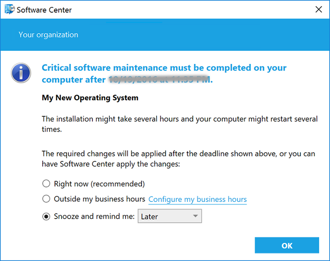Expand the snooze dropdown arrow

195,216
